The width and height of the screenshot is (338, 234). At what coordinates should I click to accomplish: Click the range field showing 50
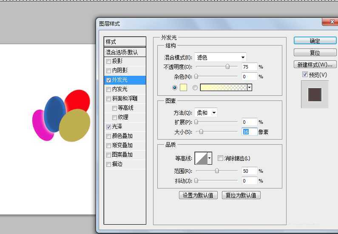click(250, 171)
